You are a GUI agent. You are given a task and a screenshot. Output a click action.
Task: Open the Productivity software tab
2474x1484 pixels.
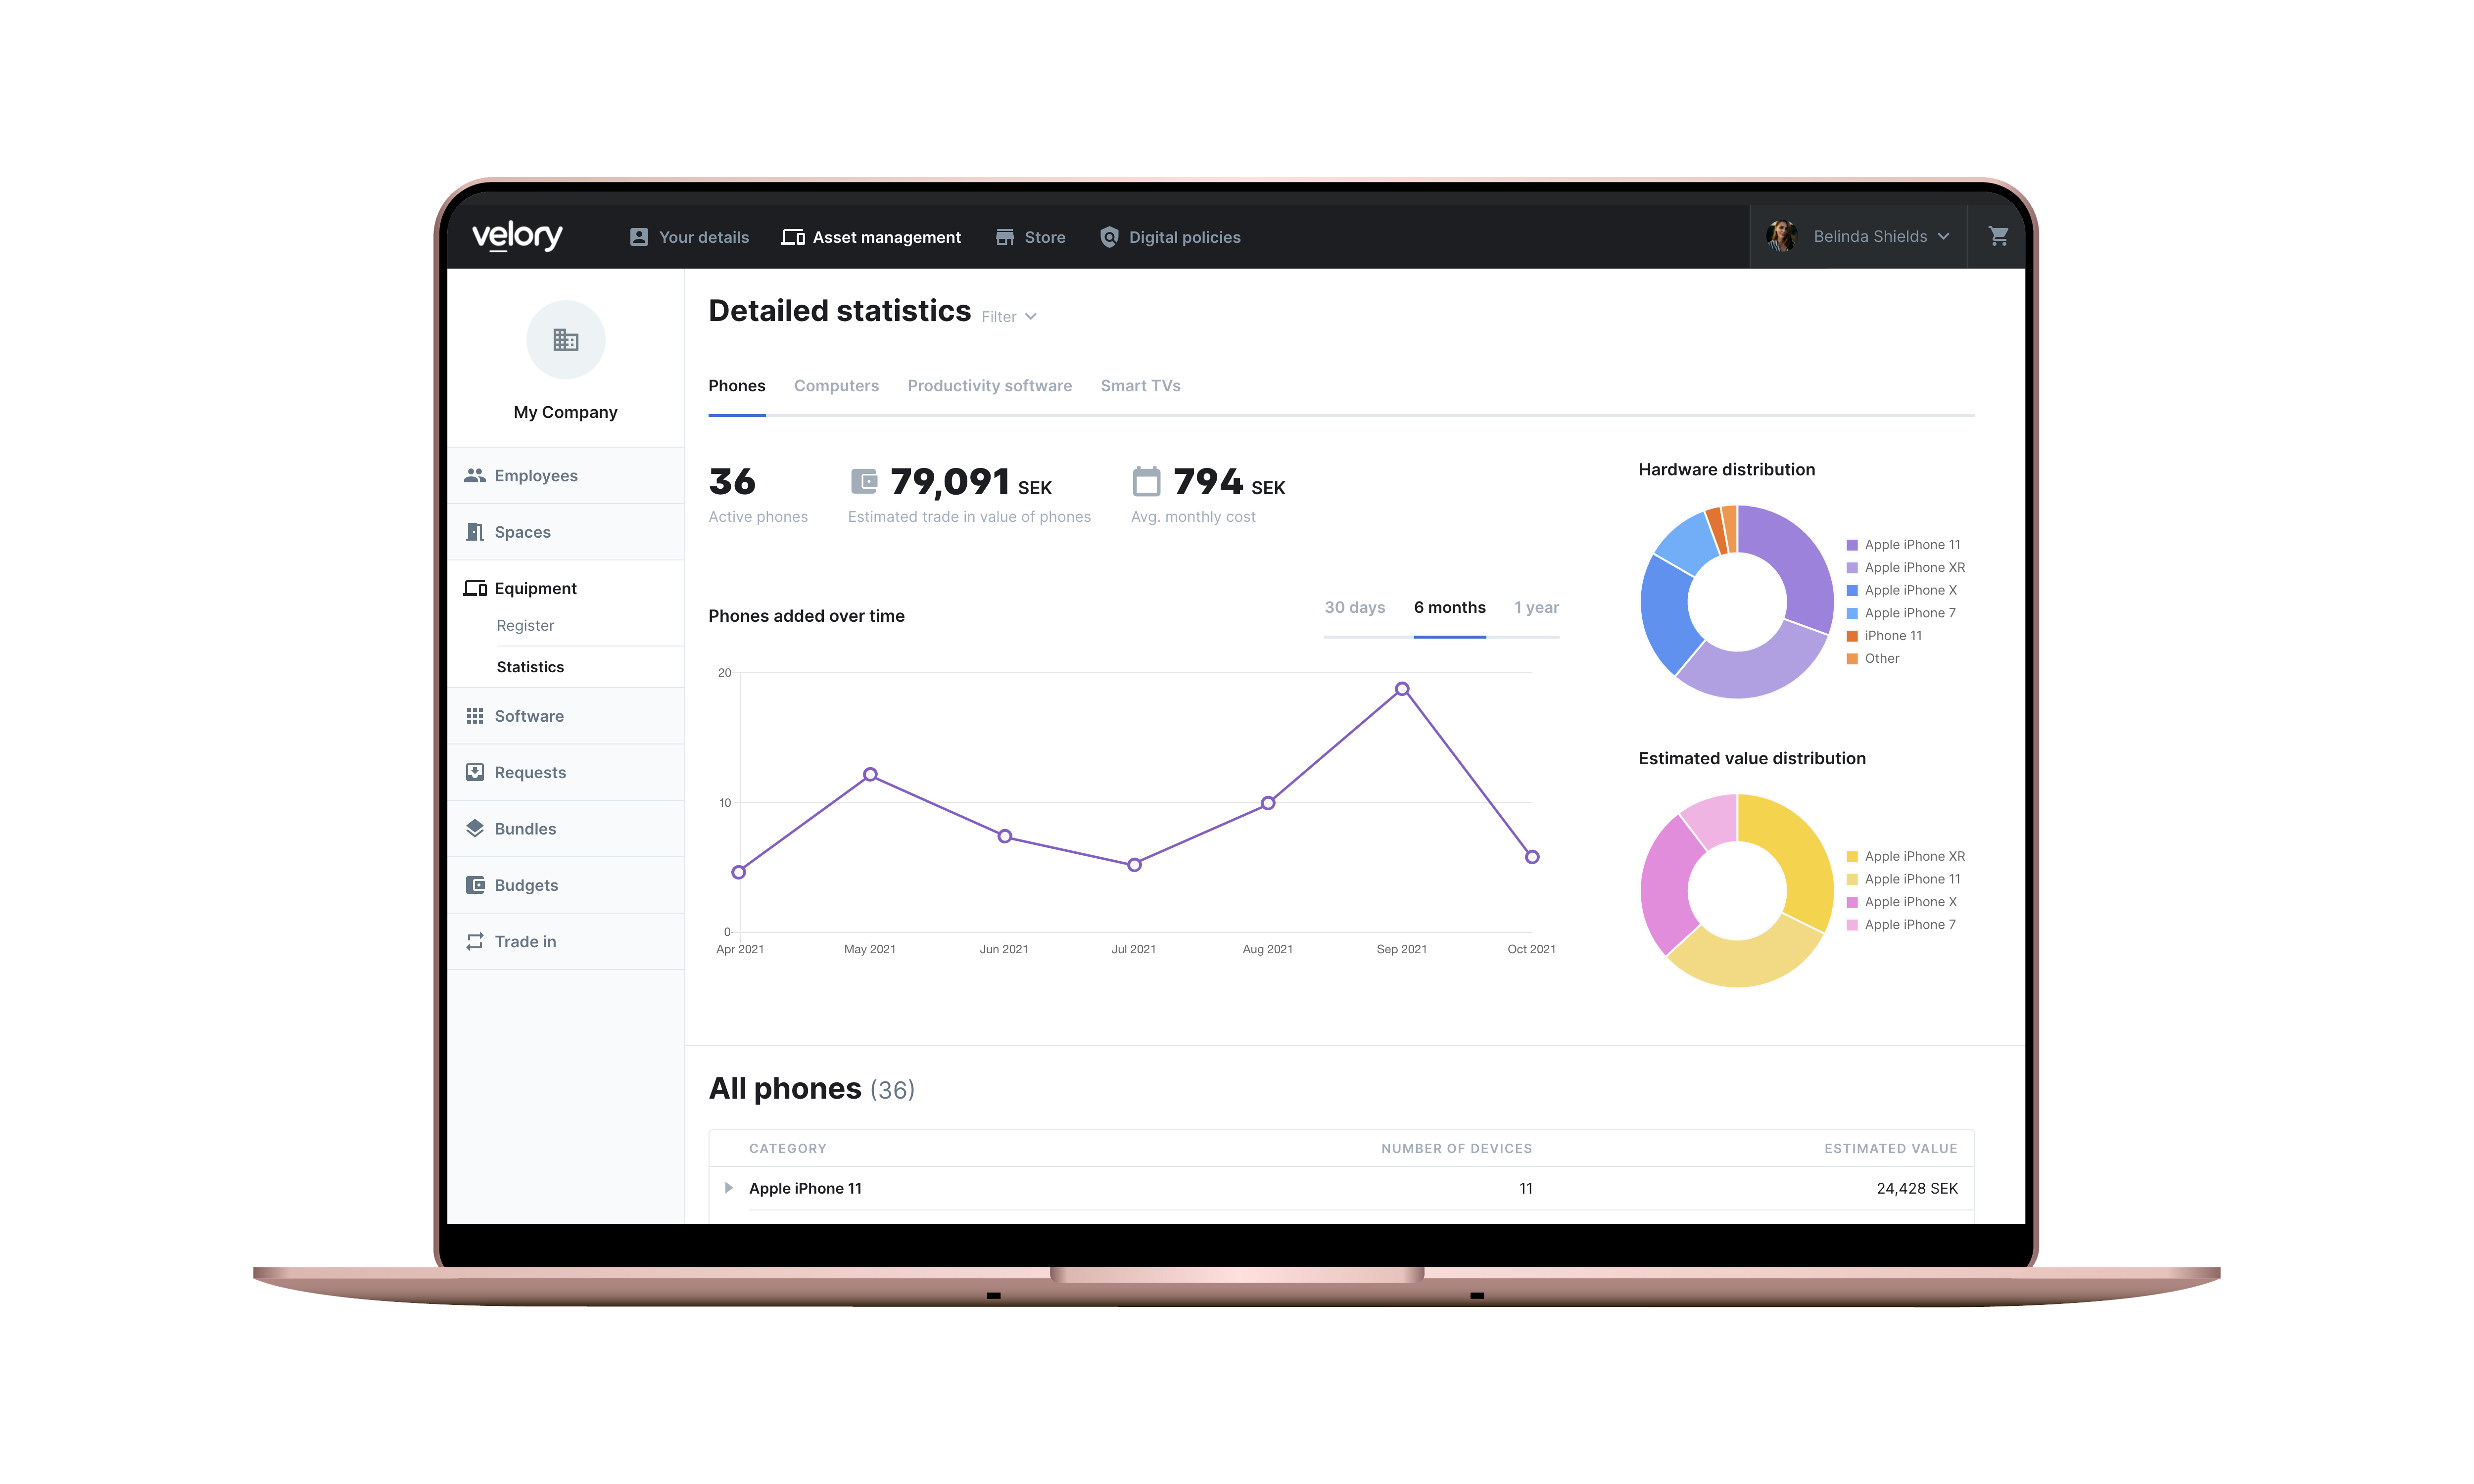tap(989, 386)
